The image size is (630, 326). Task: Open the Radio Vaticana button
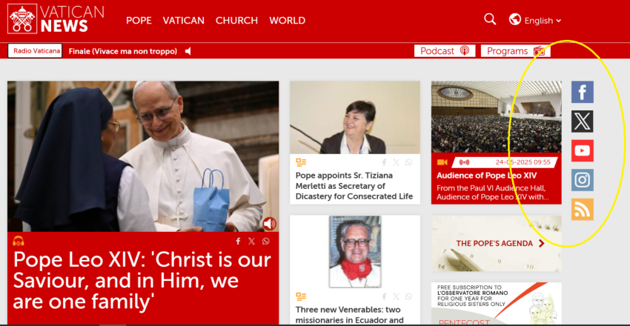(x=35, y=51)
